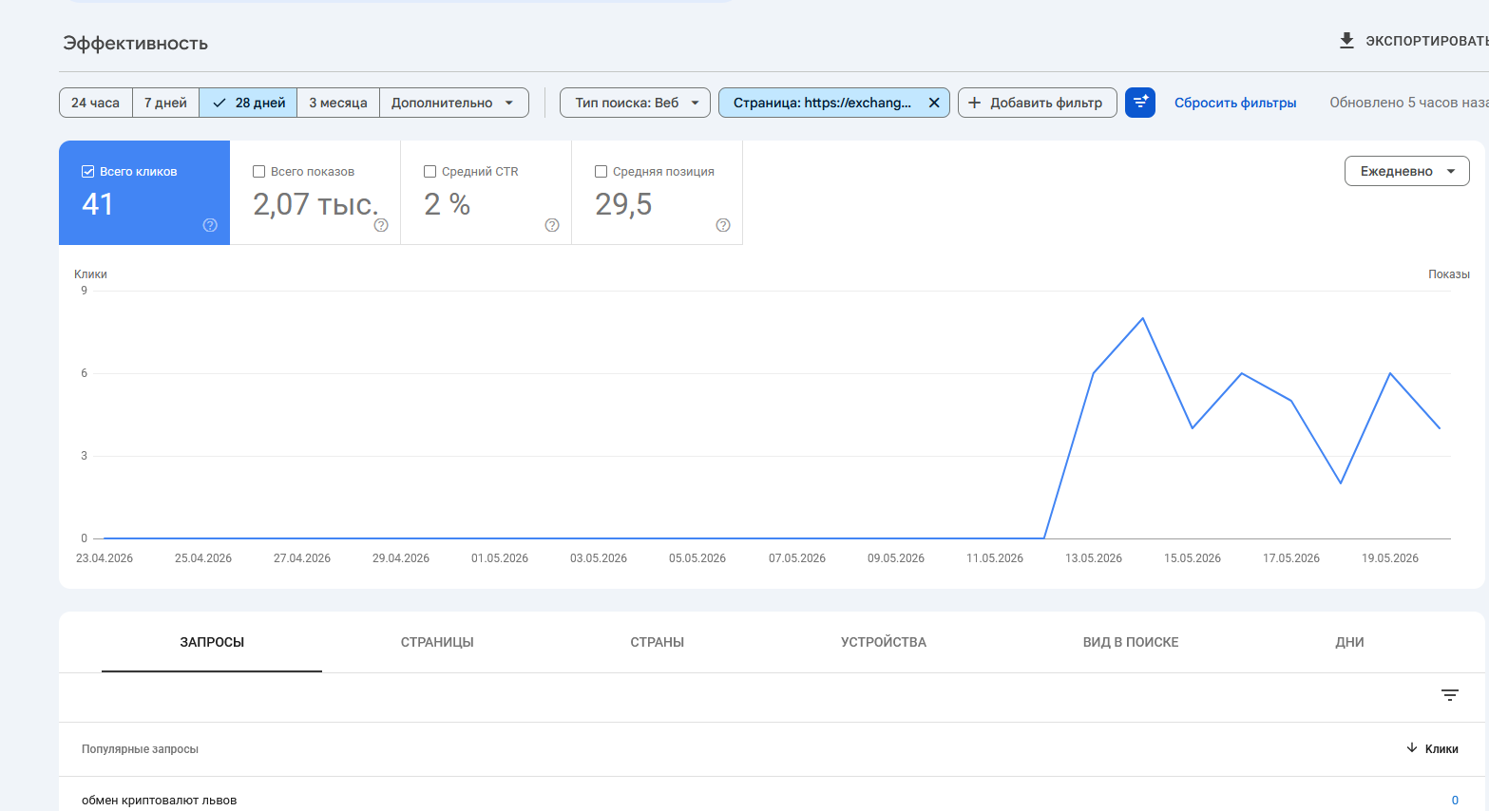This screenshot has width=1489, height=811.
Task: Click the Сбросить фильтры link
Action: point(1235,103)
